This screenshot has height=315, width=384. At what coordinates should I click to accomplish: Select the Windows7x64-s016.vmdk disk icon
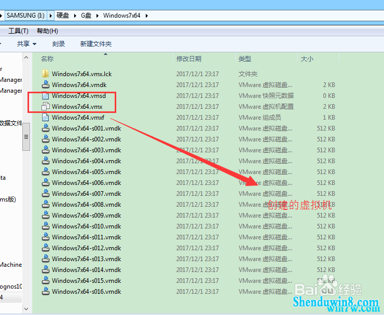coord(45,292)
